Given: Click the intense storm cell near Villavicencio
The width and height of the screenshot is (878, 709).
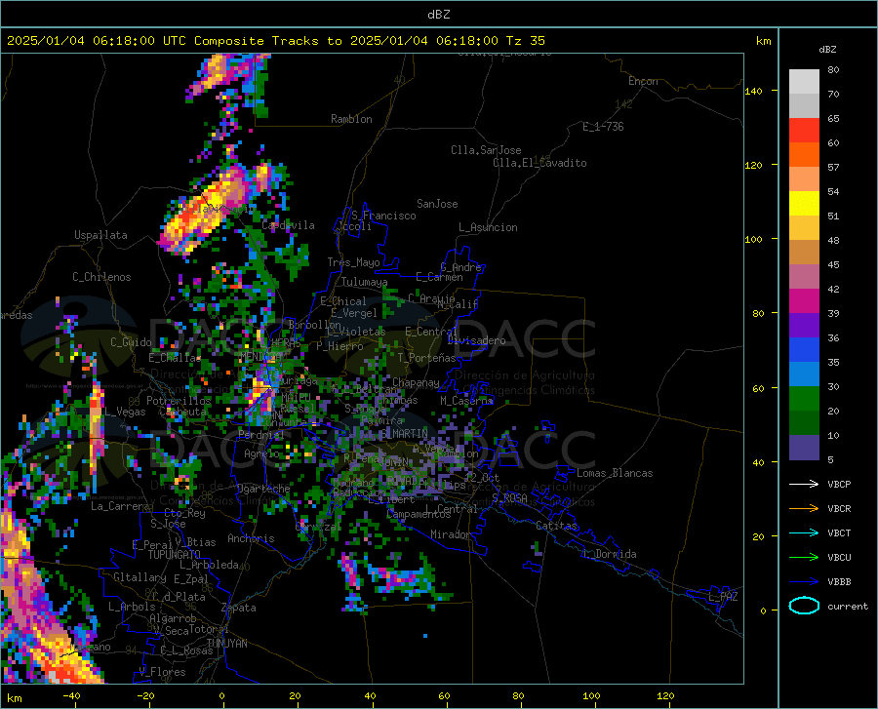Looking at the screenshot, I should (205, 212).
